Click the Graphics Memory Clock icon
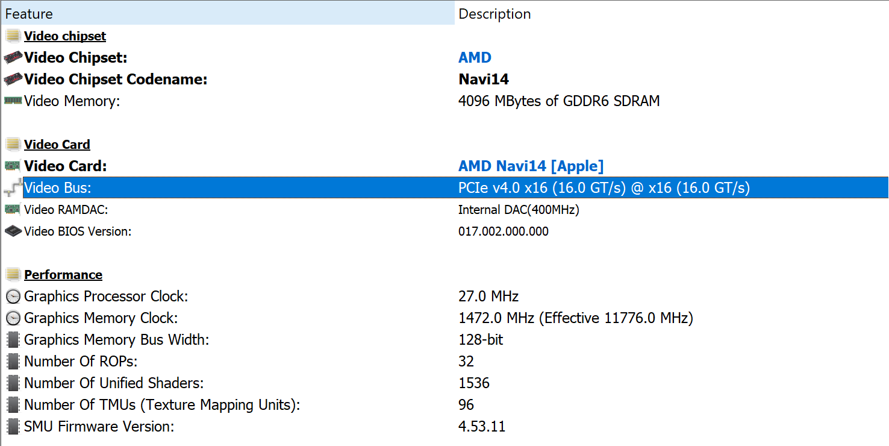The height and width of the screenshot is (446, 889). coord(13,318)
